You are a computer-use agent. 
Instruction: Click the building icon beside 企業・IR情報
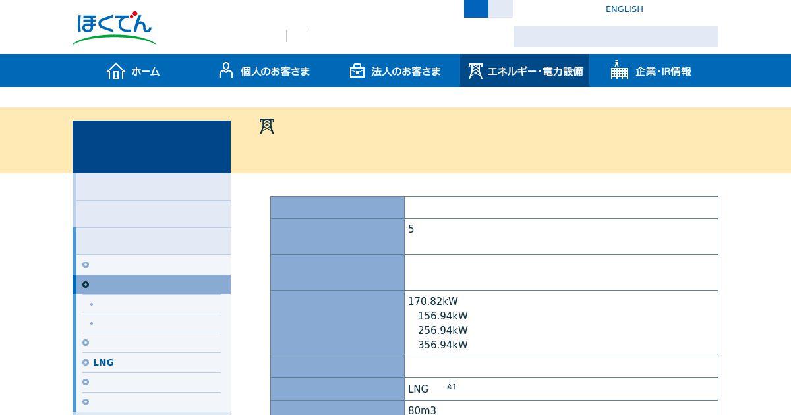(620, 70)
